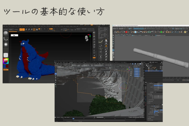This screenshot has width=189, height=126.
Task: Click the rotate gizmo circle in Blender viewport
Action: tap(124, 86)
